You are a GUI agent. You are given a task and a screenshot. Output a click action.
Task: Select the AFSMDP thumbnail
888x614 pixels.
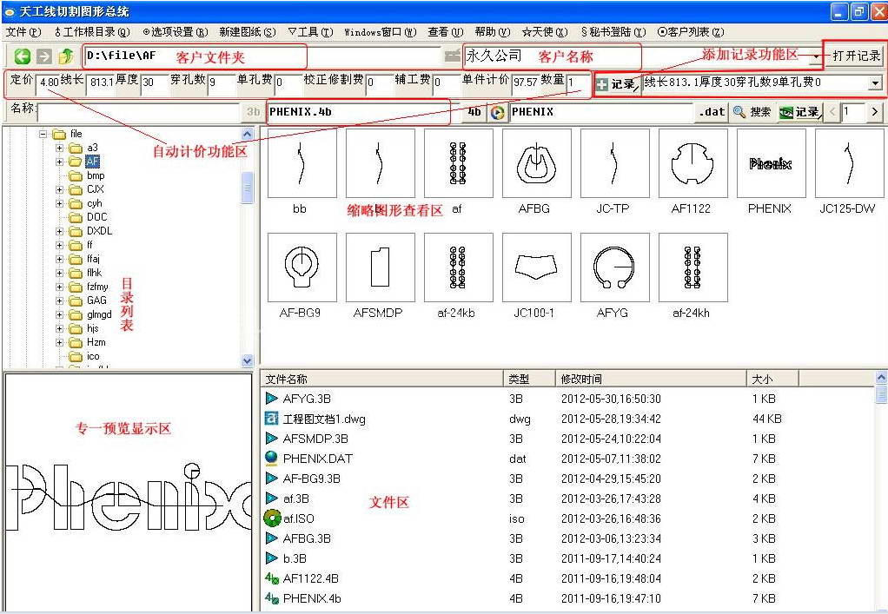point(380,267)
